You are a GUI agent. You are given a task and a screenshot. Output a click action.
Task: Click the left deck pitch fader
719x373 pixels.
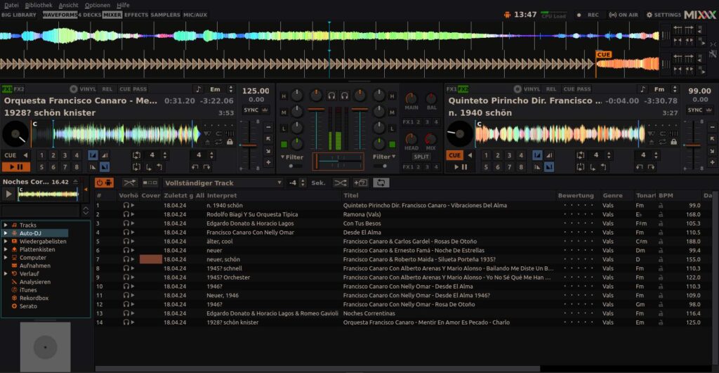coord(249,145)
